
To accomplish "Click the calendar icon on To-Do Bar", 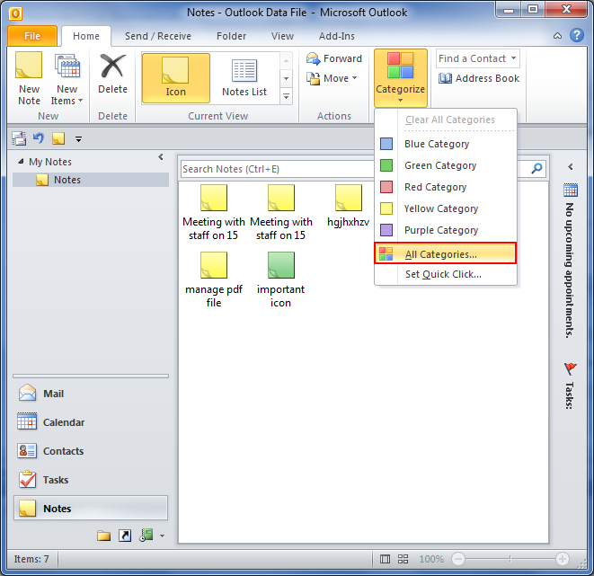I will [571, 190].
